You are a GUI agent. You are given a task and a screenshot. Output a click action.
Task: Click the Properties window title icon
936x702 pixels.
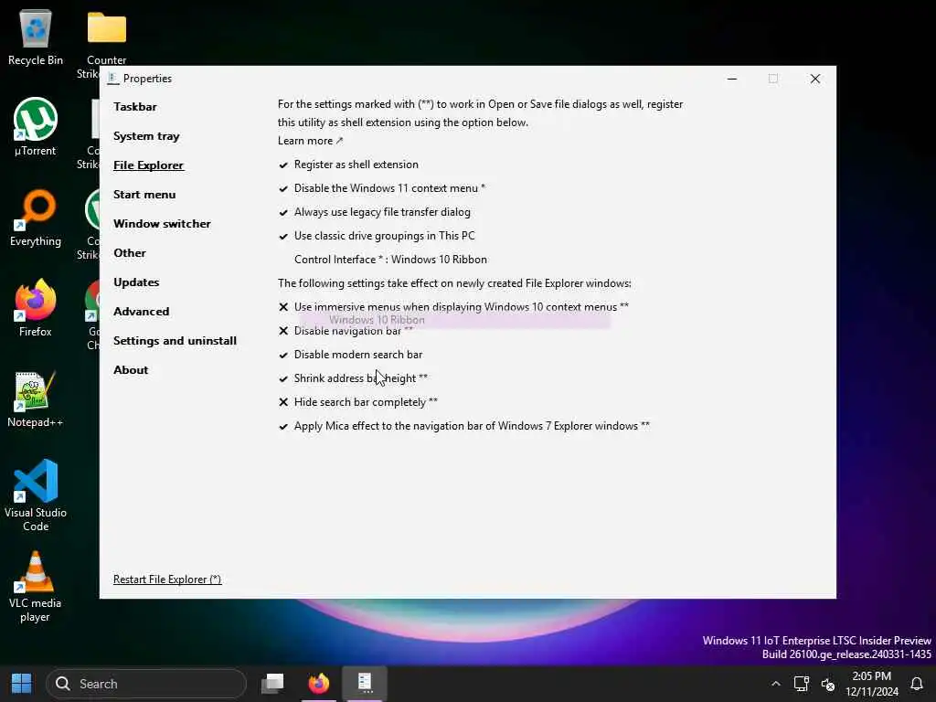click(x=112, y=79)
